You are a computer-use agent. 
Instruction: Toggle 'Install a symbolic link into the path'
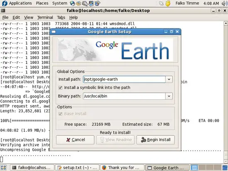pyautogui.click(x=61, y=88)
